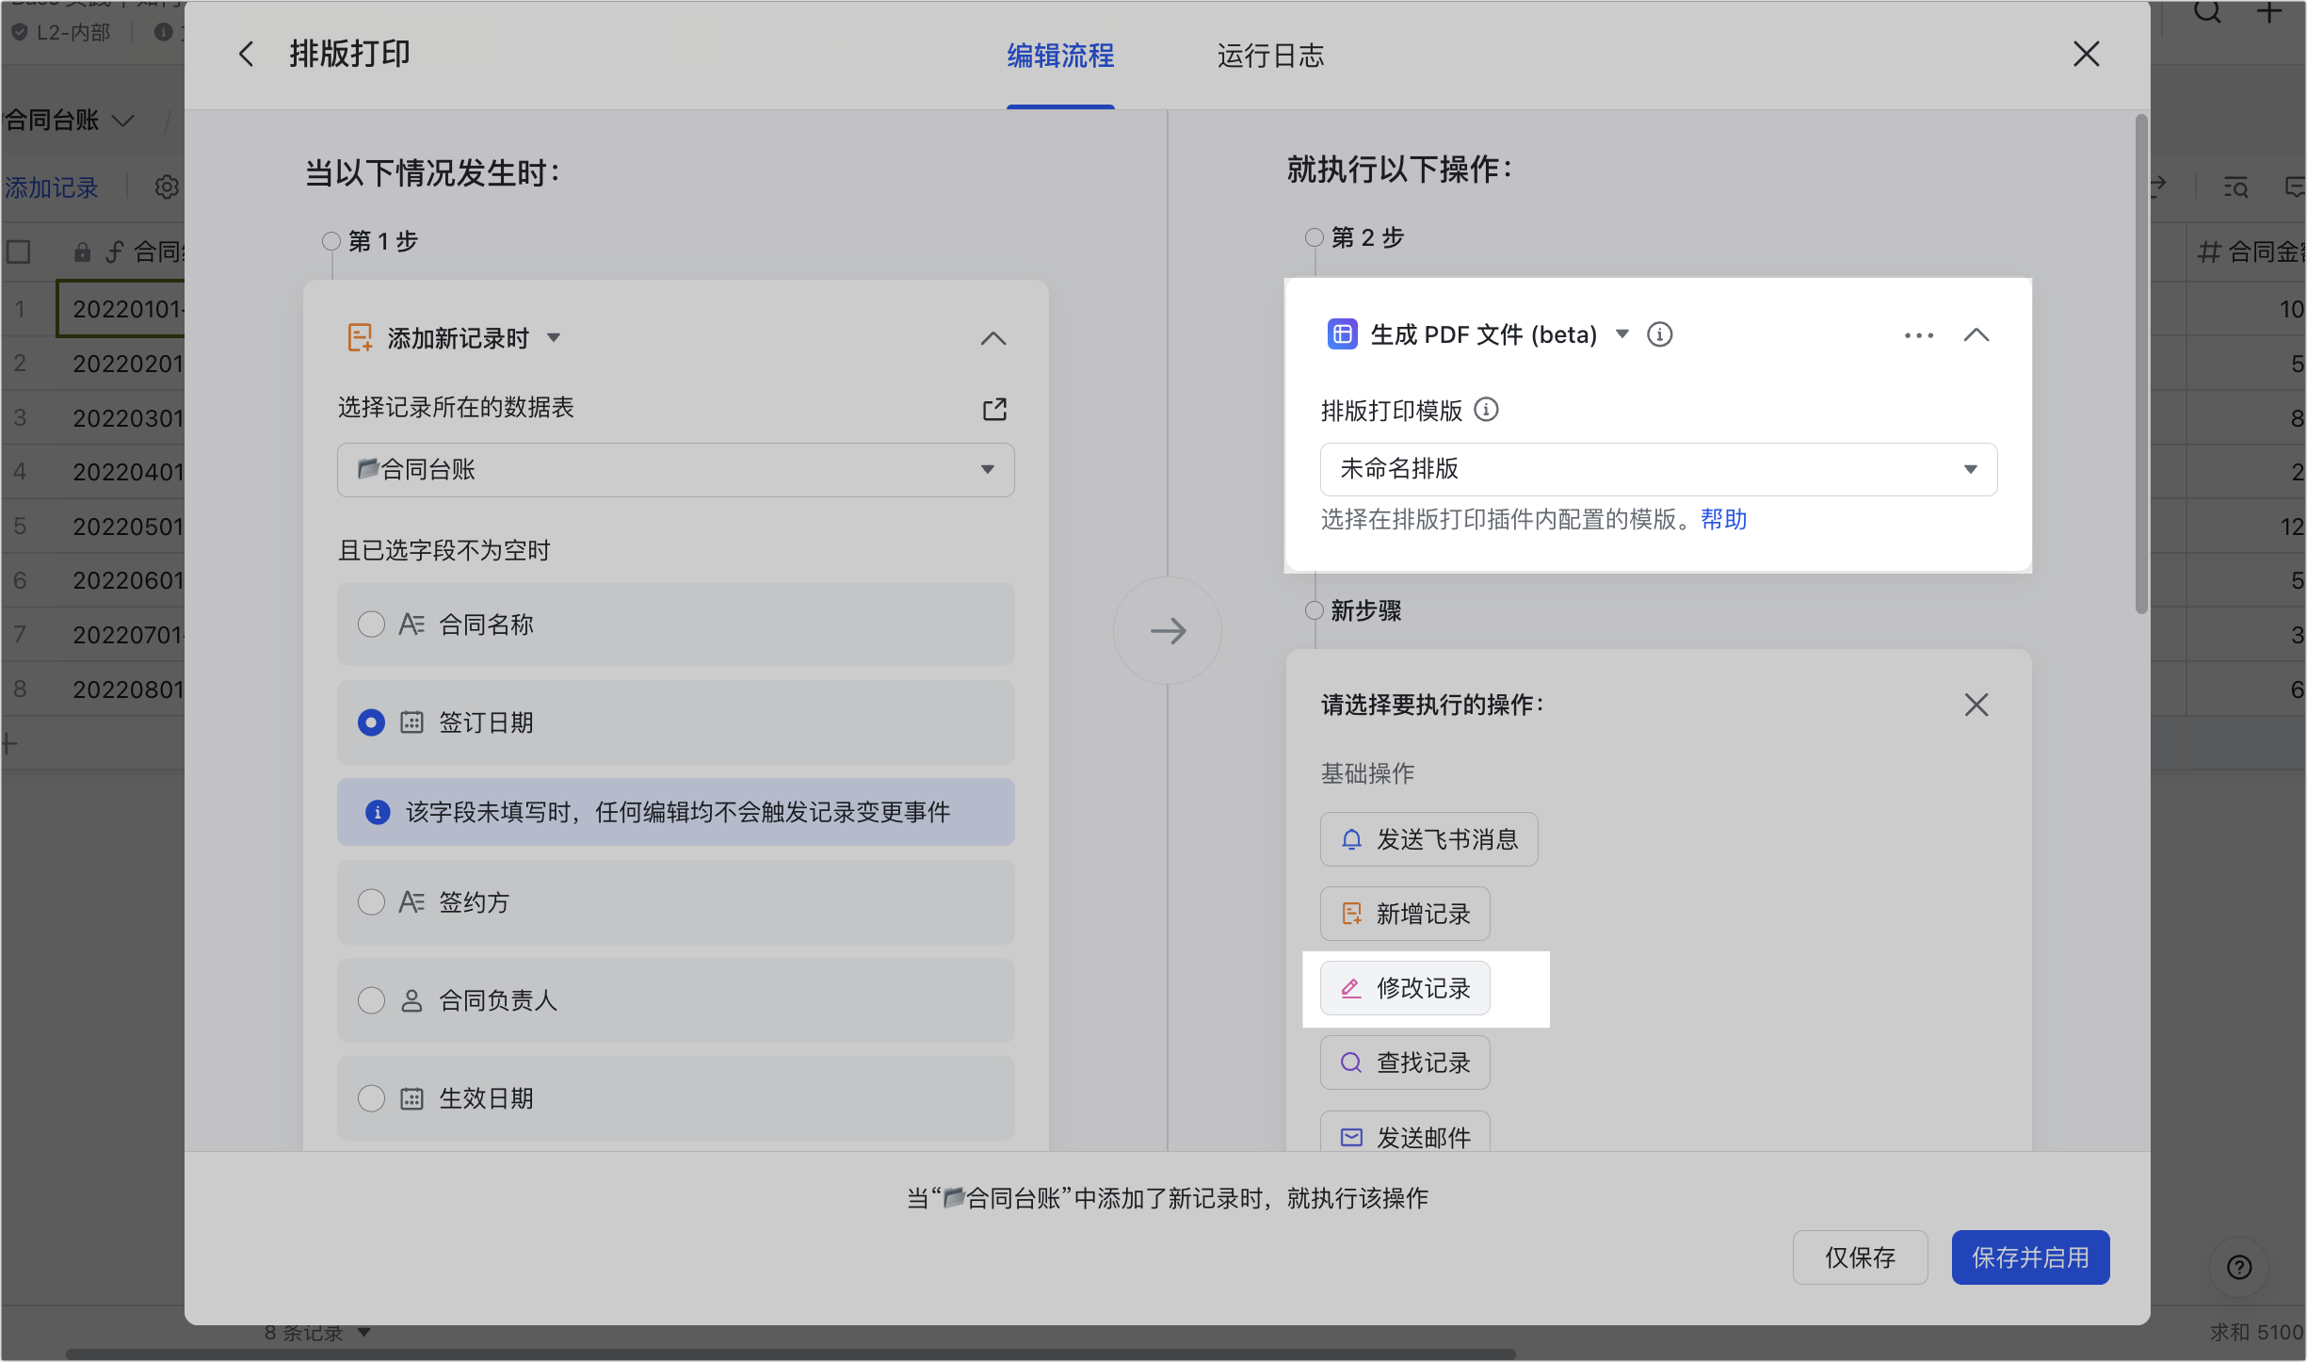Viewport: 2307px width, 1362px height.
Task: Click the L2-内部 security label
Action: pyautogui.click(x=61, y=32)
